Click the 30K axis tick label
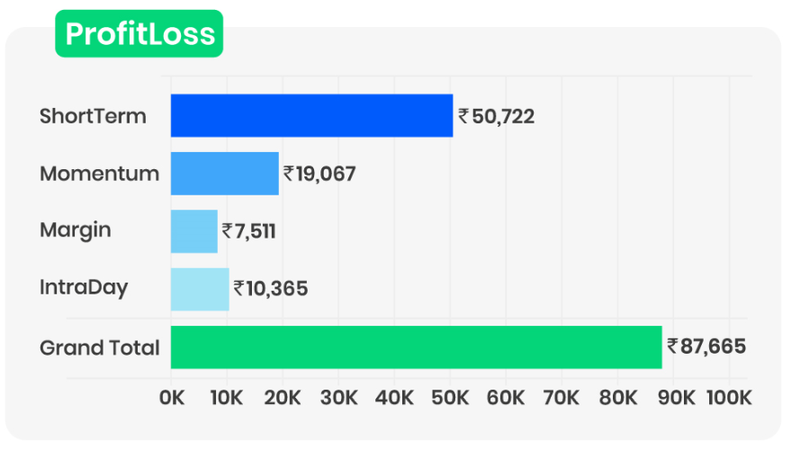 pyautogui.click(x=338, y=398)
